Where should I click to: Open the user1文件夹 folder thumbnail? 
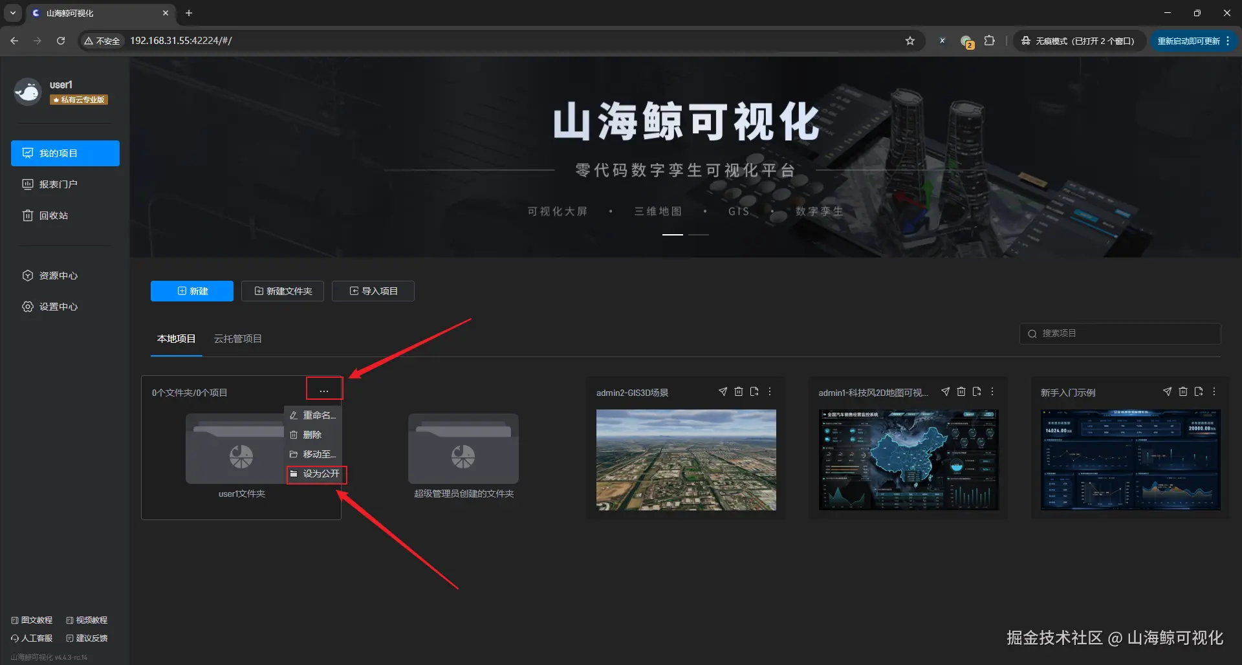click(x=235, y=449)
